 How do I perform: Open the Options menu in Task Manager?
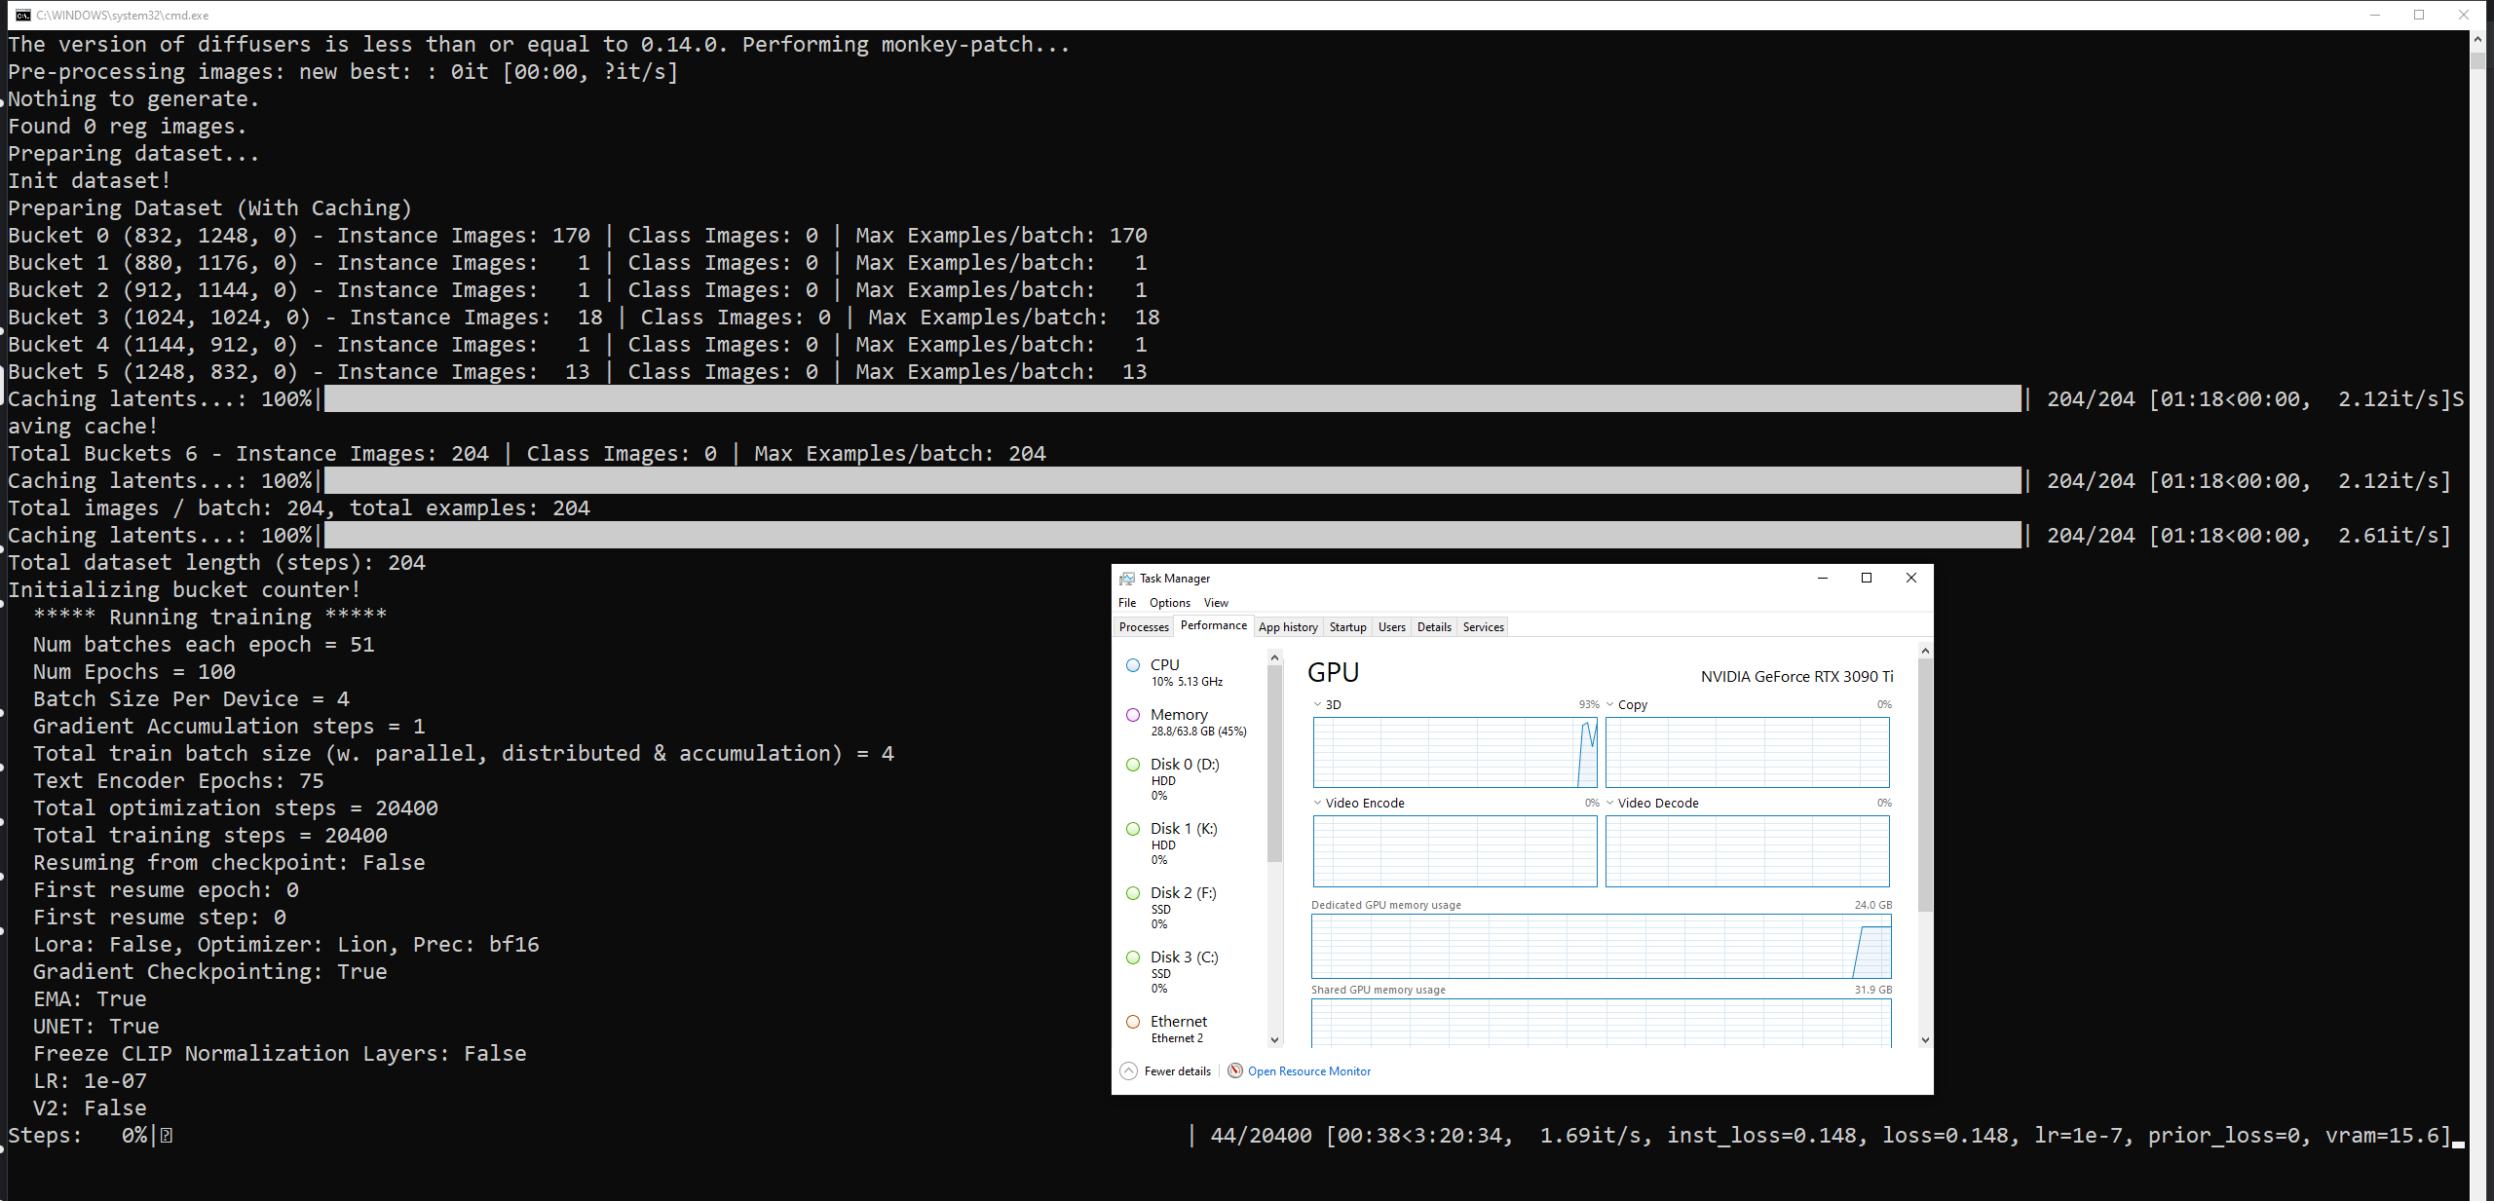1169,603
